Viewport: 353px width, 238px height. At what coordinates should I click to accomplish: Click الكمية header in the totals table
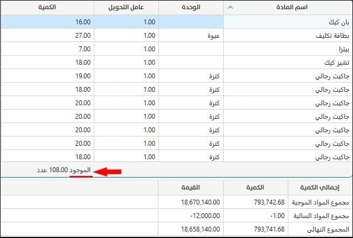pyautogui.click(x=255, y=187)
